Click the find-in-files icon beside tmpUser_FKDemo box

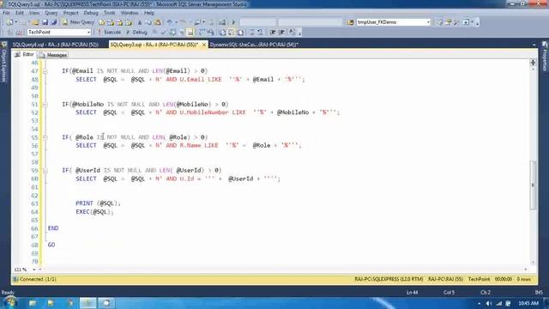350,22
